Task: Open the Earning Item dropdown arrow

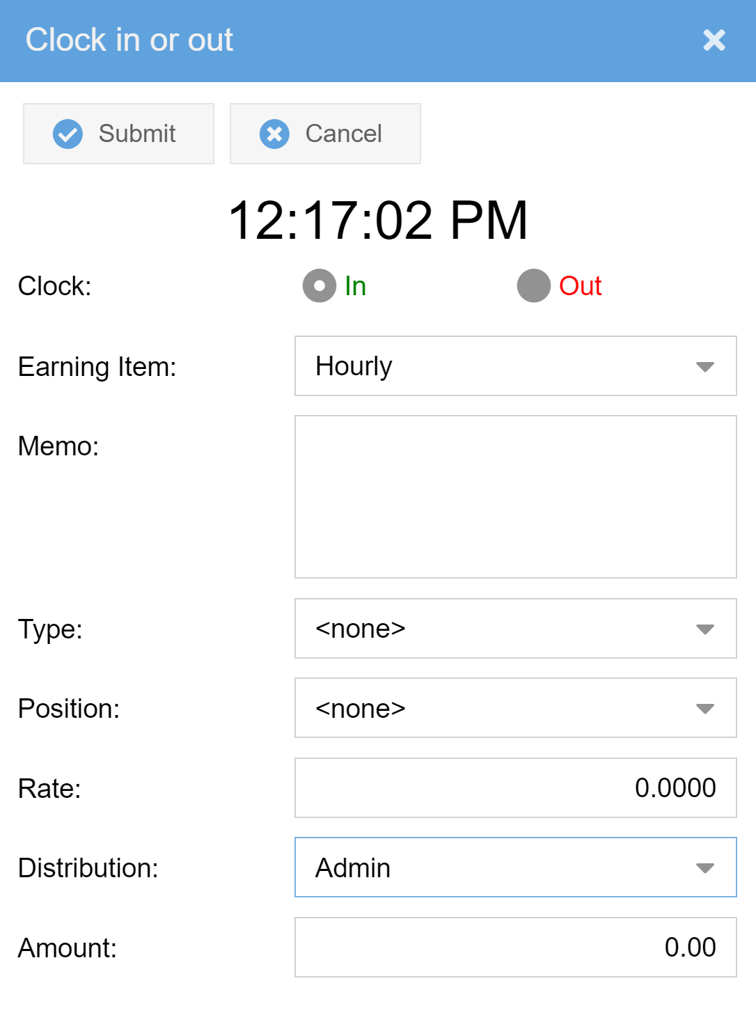Action: point(705,367)
